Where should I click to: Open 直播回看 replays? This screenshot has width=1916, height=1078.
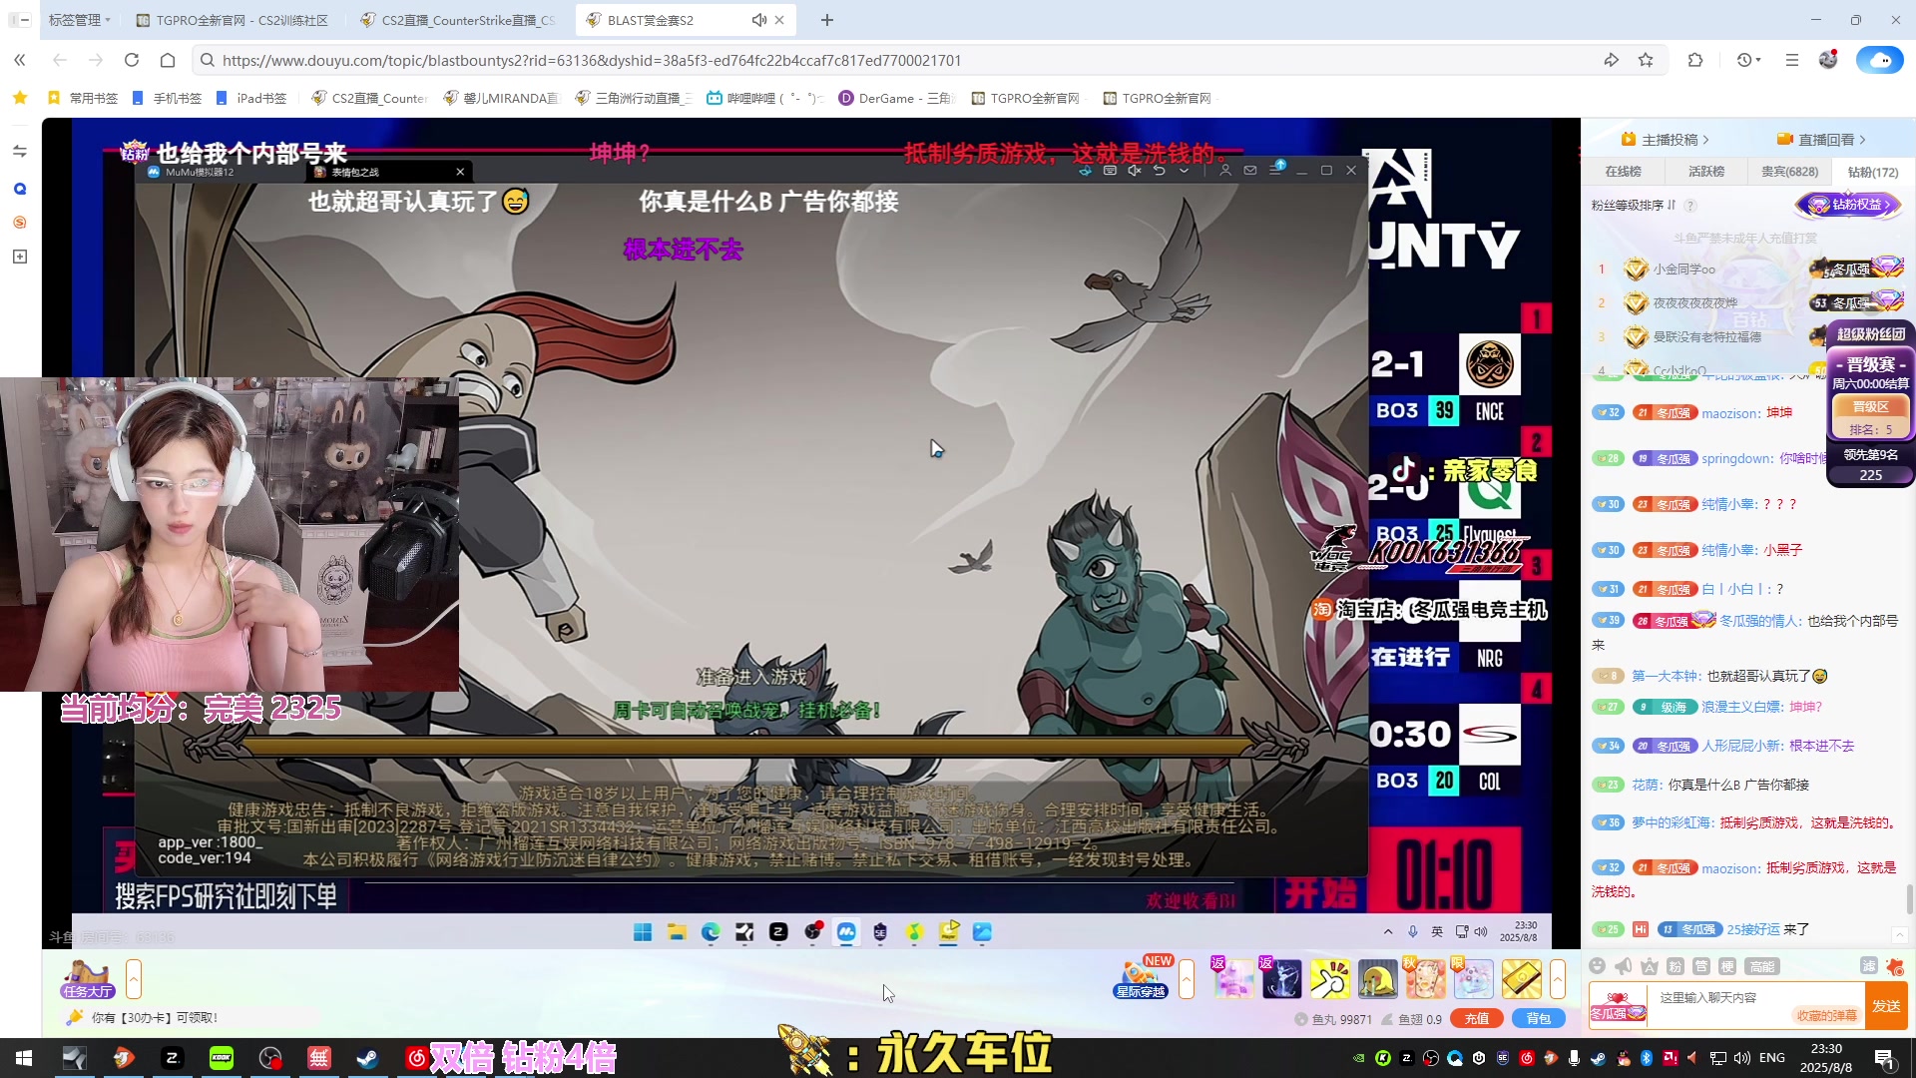(x=1821, y=140)
